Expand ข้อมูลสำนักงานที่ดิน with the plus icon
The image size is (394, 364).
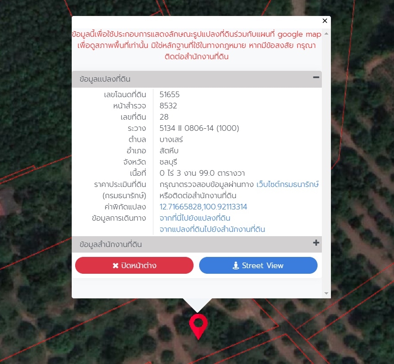[316, 243]
